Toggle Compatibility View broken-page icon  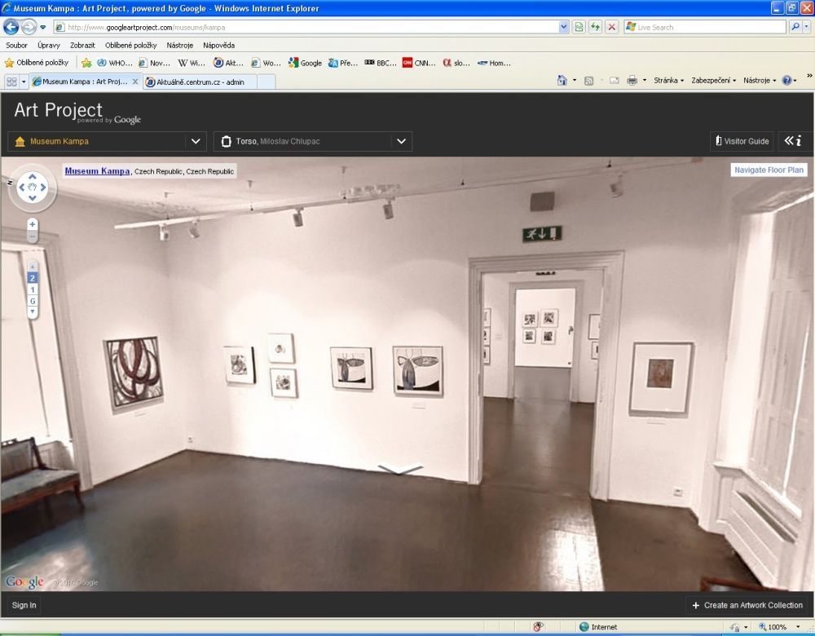tap(579, 27)
